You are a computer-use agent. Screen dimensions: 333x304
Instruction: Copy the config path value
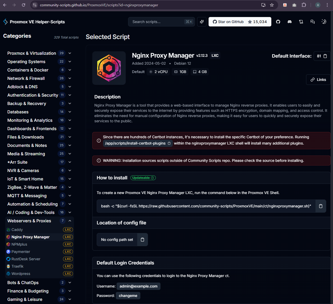click(142, 240)
